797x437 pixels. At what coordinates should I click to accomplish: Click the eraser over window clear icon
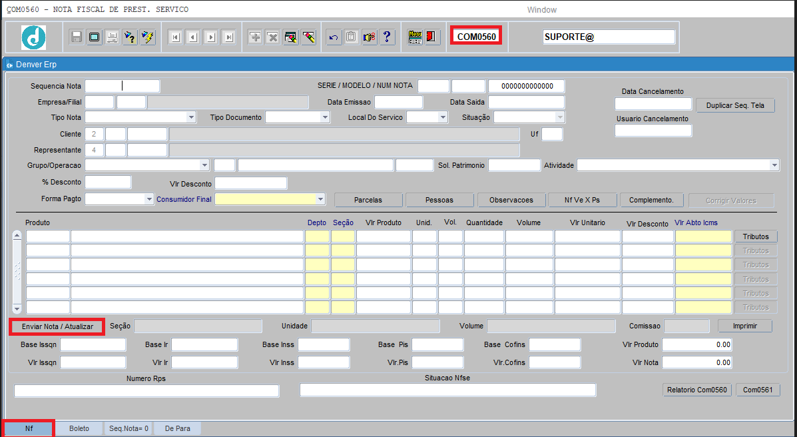[291, 37]
